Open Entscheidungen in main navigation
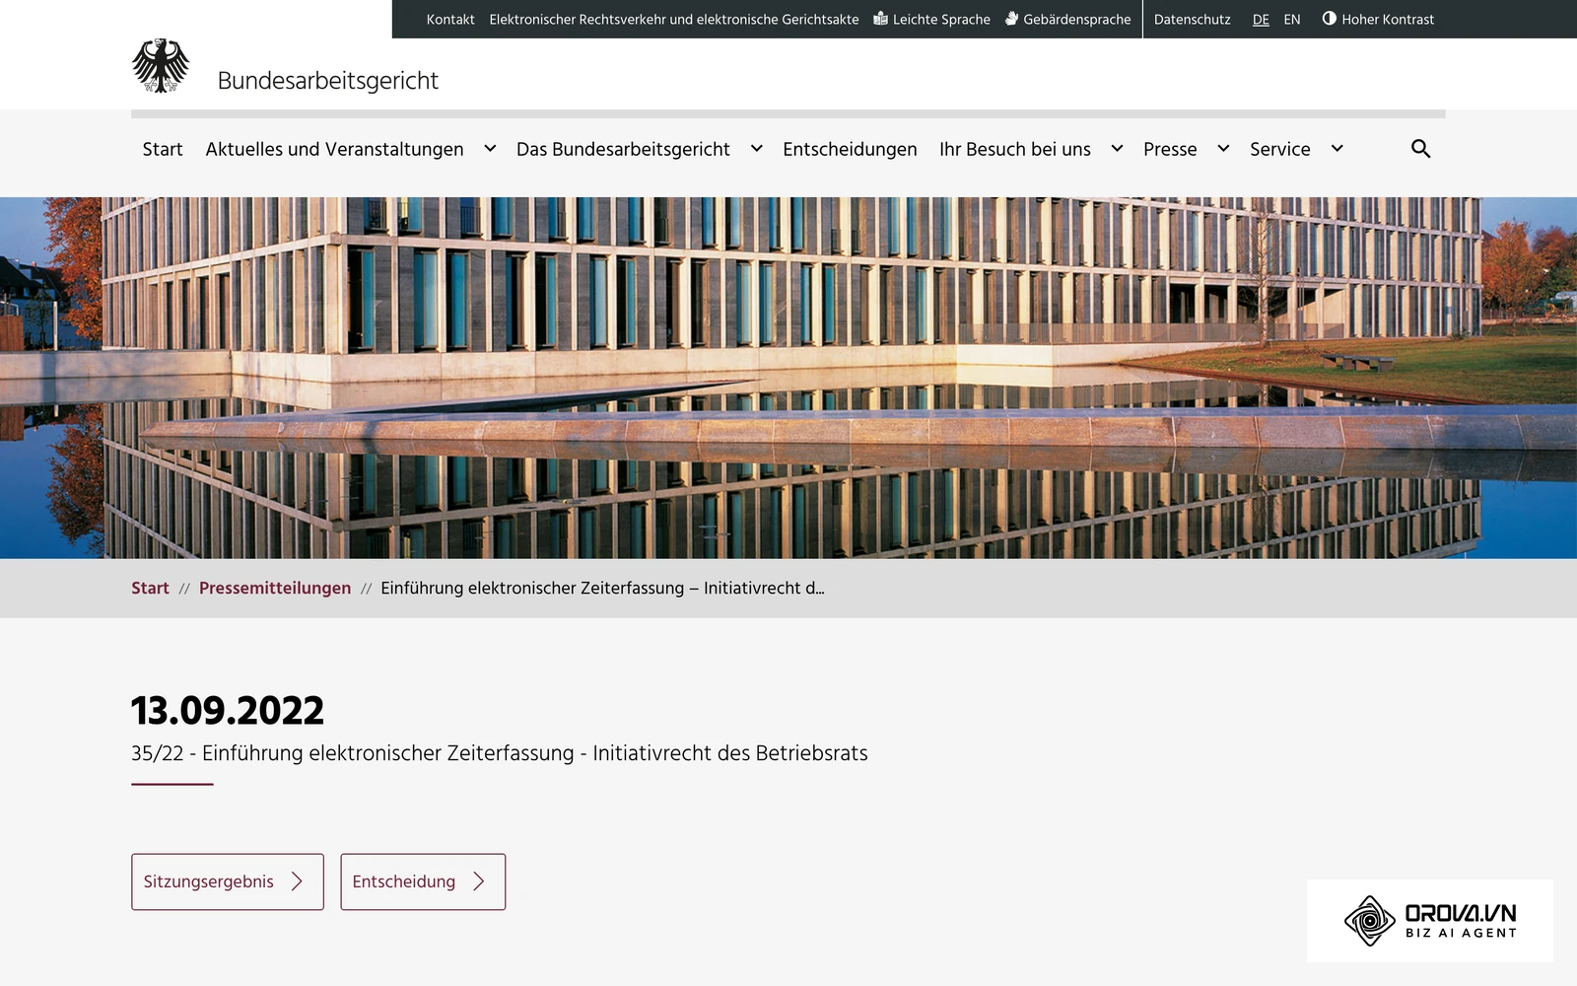This screenshot has width=1577, height=986. [850, 150]
